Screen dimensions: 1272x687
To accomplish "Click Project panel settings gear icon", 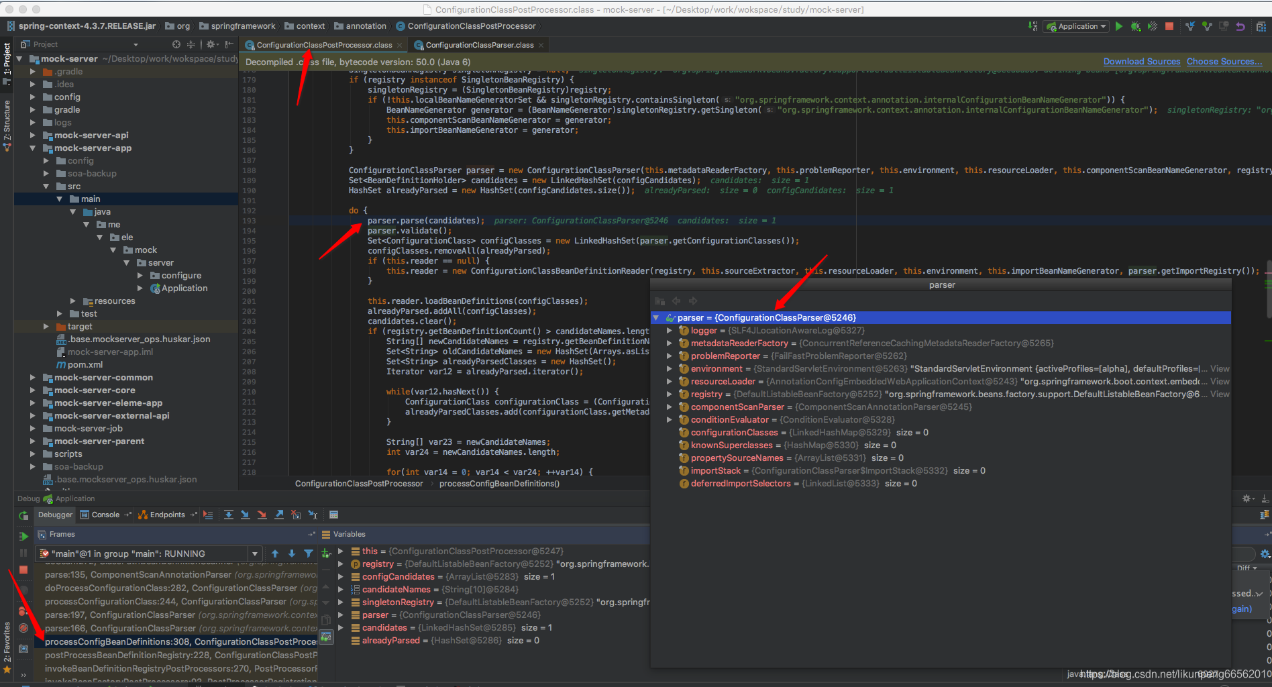I will click(x=211, y=44).
